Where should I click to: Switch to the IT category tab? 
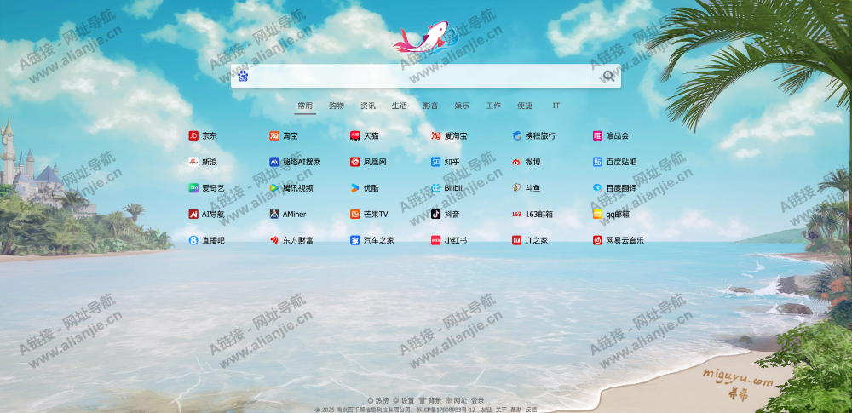[x=556, y=106]
